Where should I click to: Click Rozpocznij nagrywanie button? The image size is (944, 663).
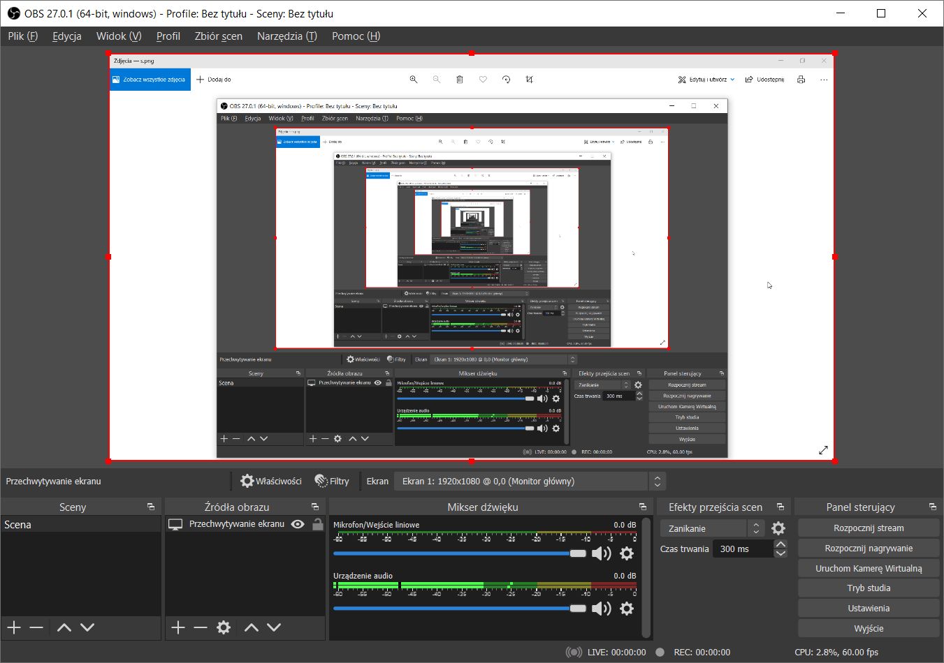point(869,549)
